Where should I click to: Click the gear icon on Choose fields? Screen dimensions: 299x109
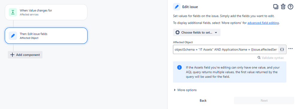point(177,32)
